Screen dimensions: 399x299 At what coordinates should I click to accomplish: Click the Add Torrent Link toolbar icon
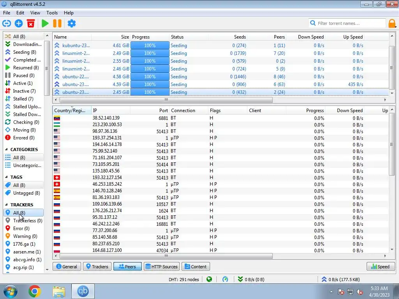pyautogui.click(x=6, y=23)
